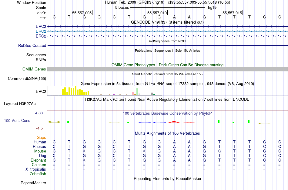Image resolution: width=288 pixels, height=190 pixels.
Task: Click the 4.88 conservation maximum value
Action: point(39,113)
